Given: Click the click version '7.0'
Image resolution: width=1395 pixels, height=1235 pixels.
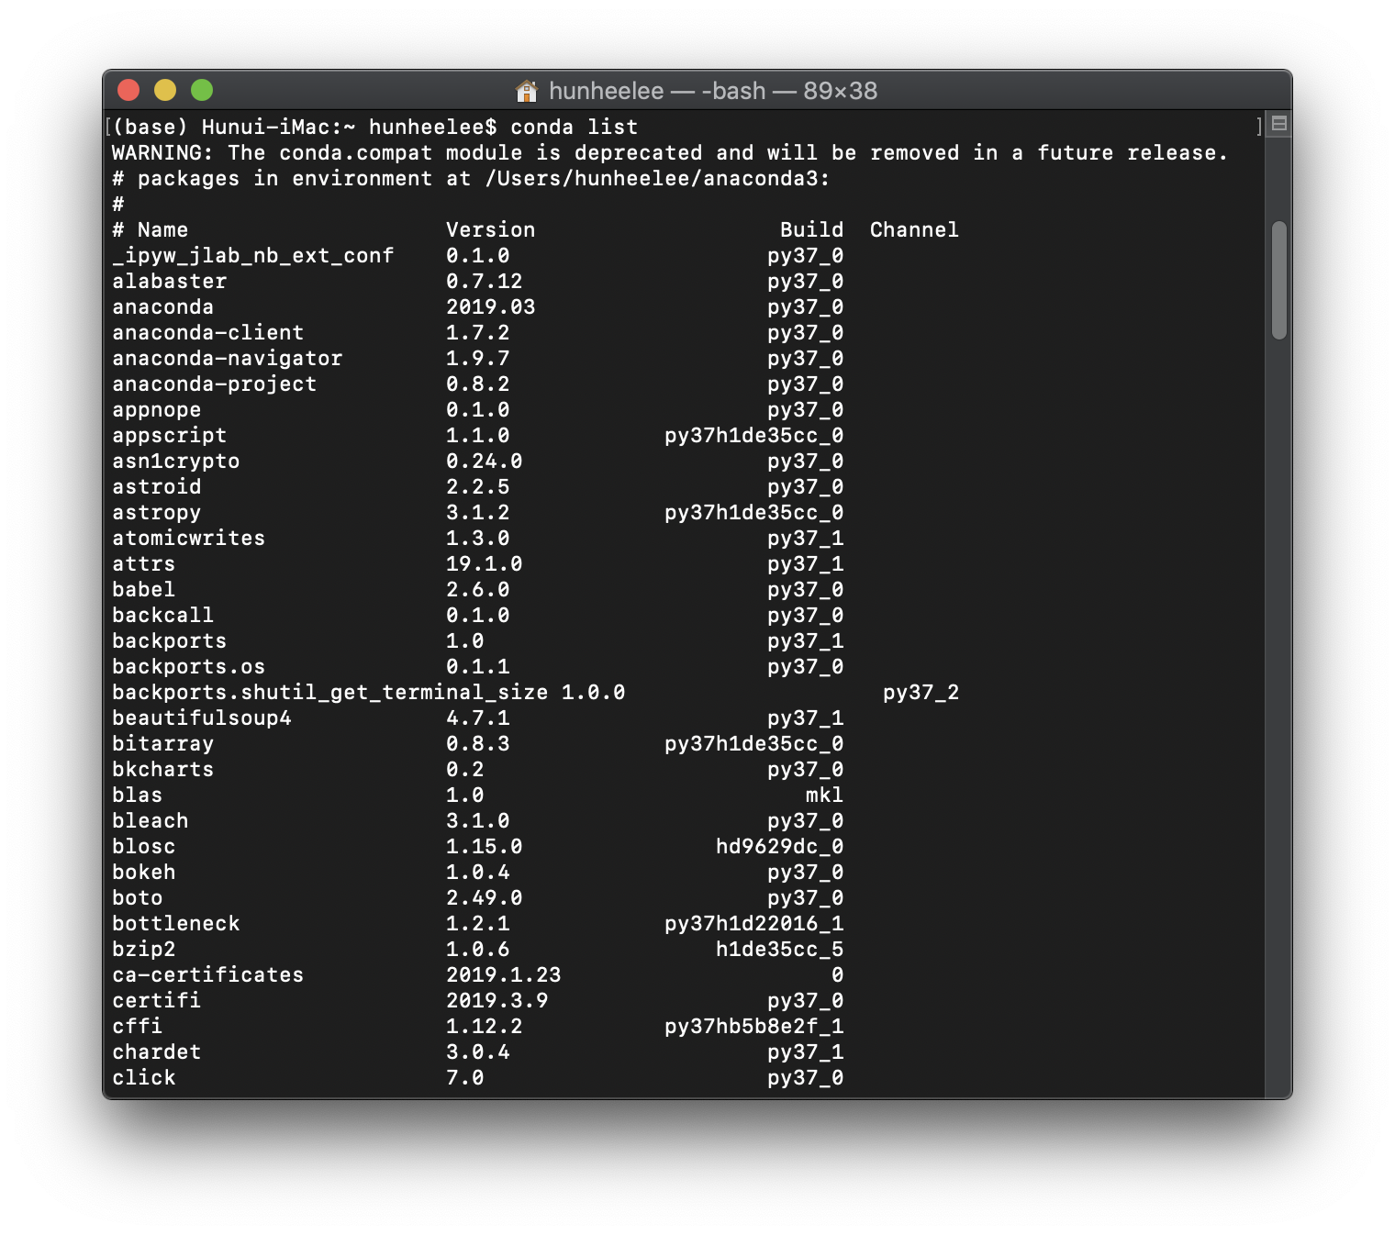Looking at the screenshot, I should [465, 1077].
